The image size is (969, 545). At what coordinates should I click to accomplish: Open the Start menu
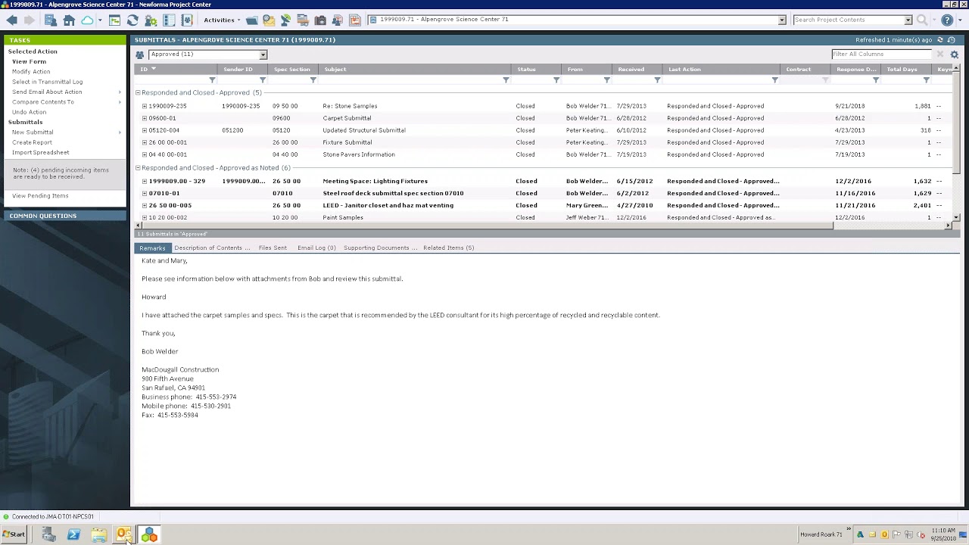pos(14,534)
